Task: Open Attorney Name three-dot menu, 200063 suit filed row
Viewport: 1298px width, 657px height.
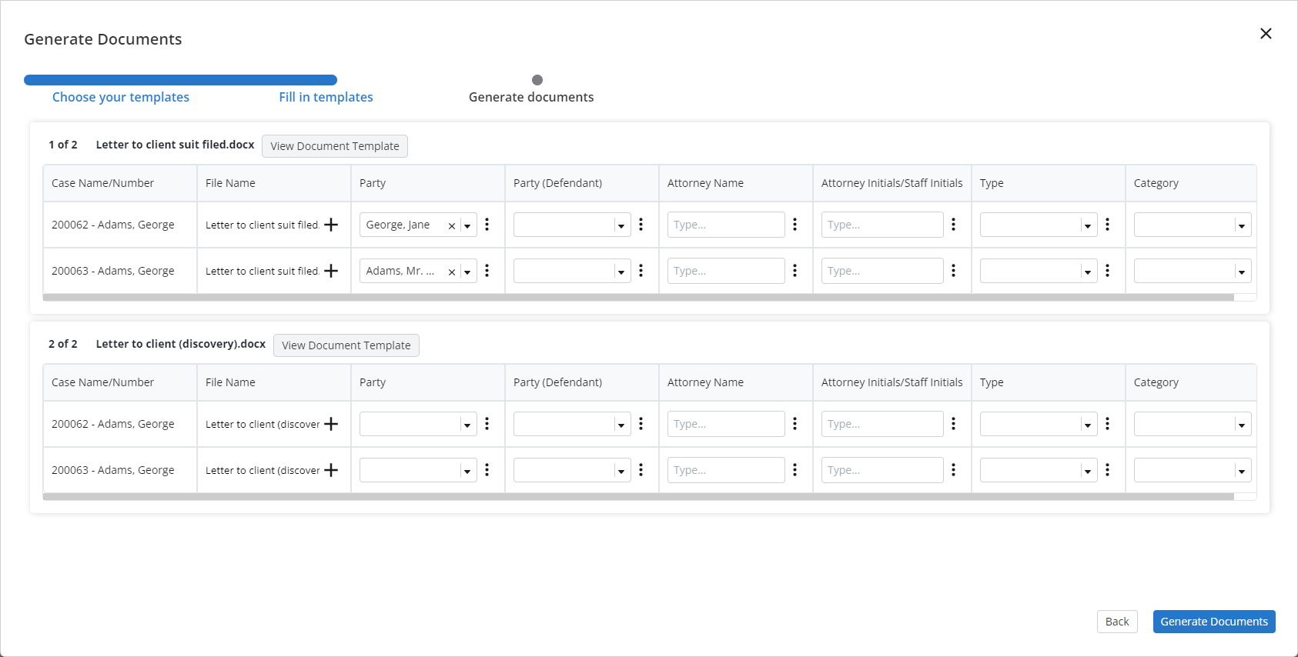Action: click(795, 271)
